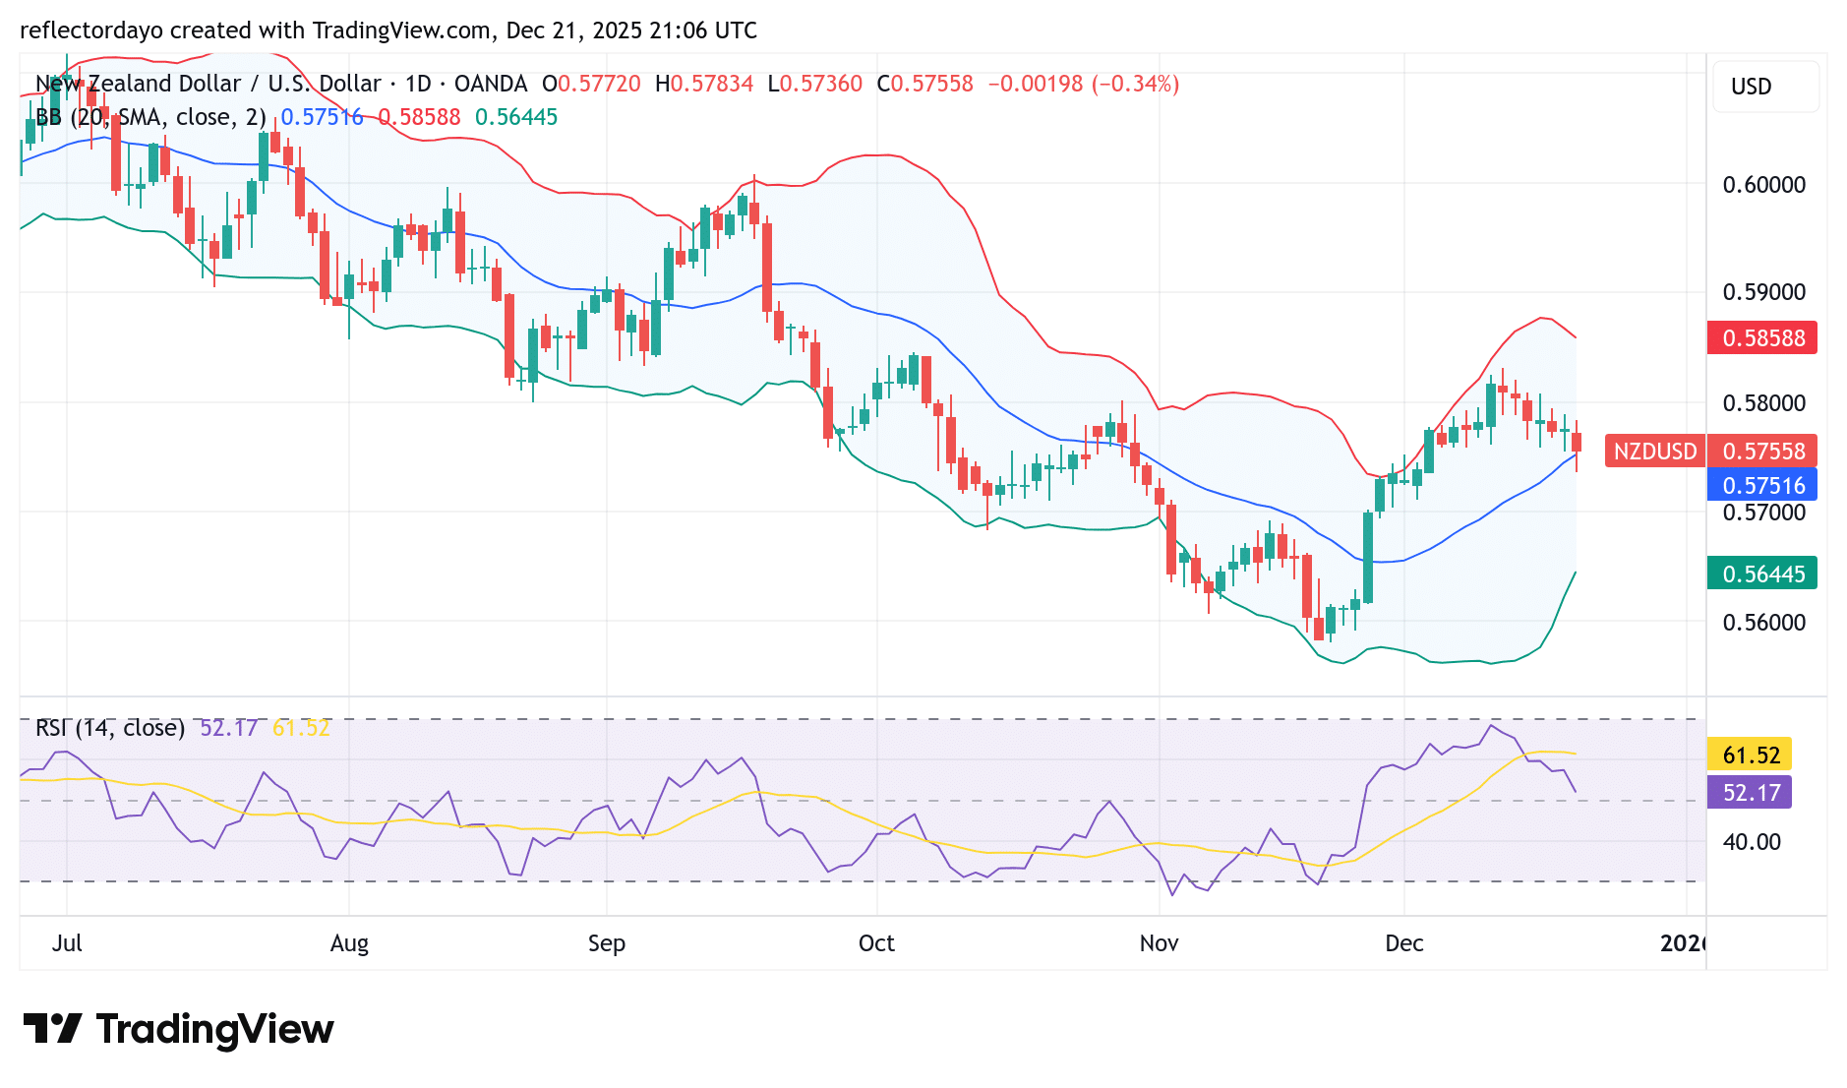
Task: Click the 0.58000 price axis label
Action: coord(1764,403)
